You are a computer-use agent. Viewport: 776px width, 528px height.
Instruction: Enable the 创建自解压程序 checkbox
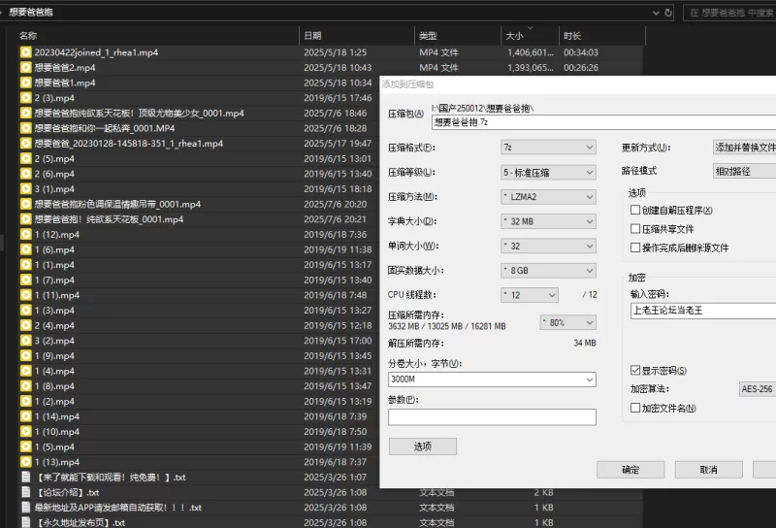click(634, 211)
